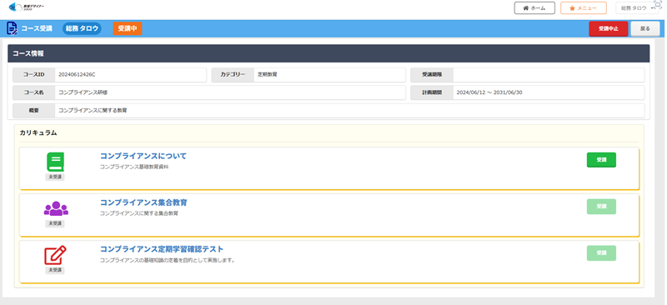Click the 計画期間 date range value
Image resolution: width=667 pixels, height=305 pixels.
pos(489,92)
